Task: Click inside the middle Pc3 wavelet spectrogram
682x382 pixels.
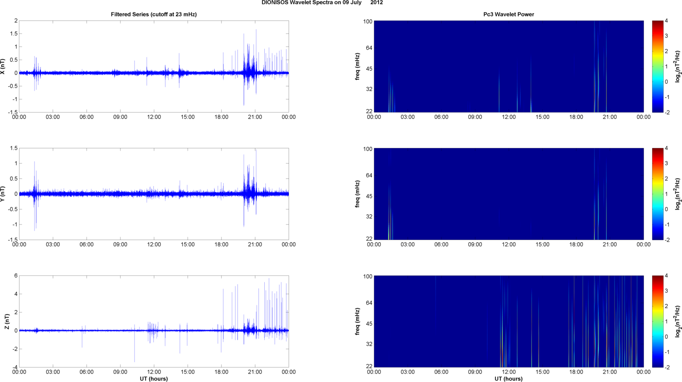Action: (508, 194)
